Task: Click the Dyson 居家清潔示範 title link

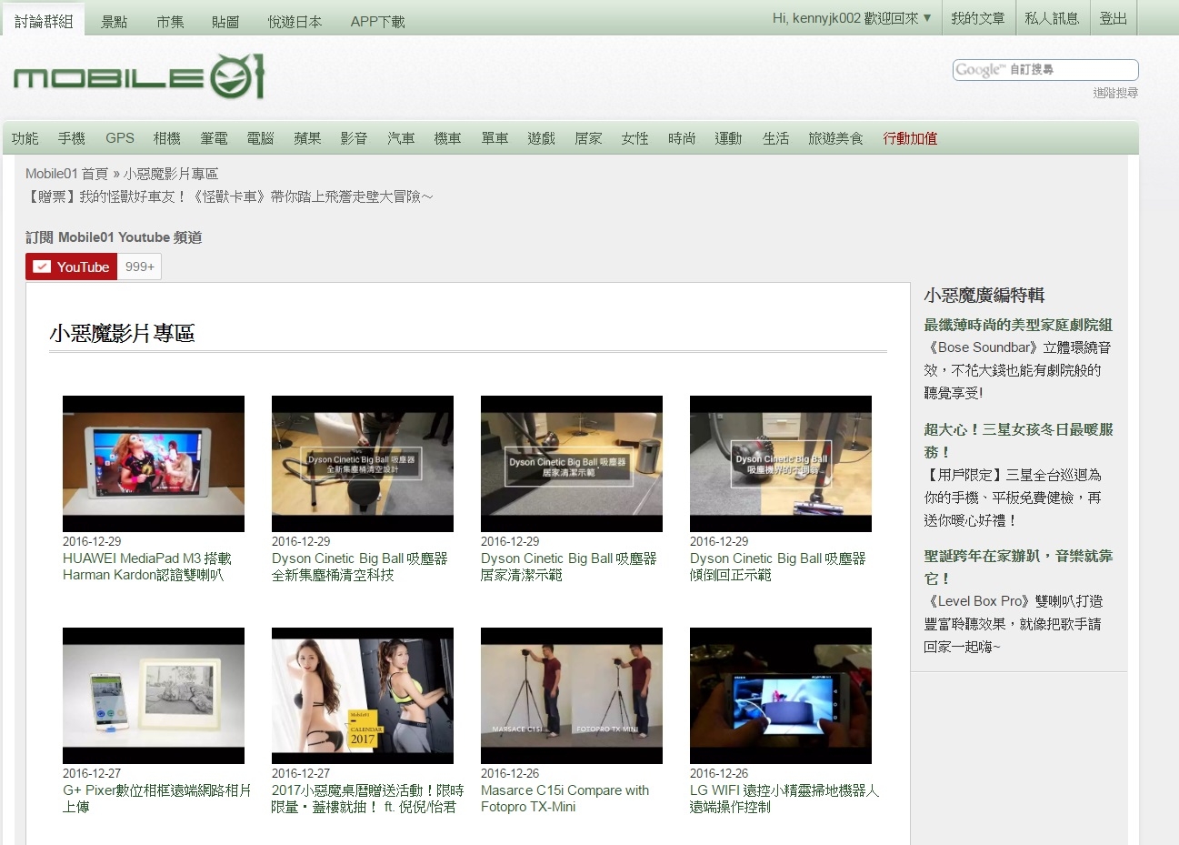Action: [569, 567]
